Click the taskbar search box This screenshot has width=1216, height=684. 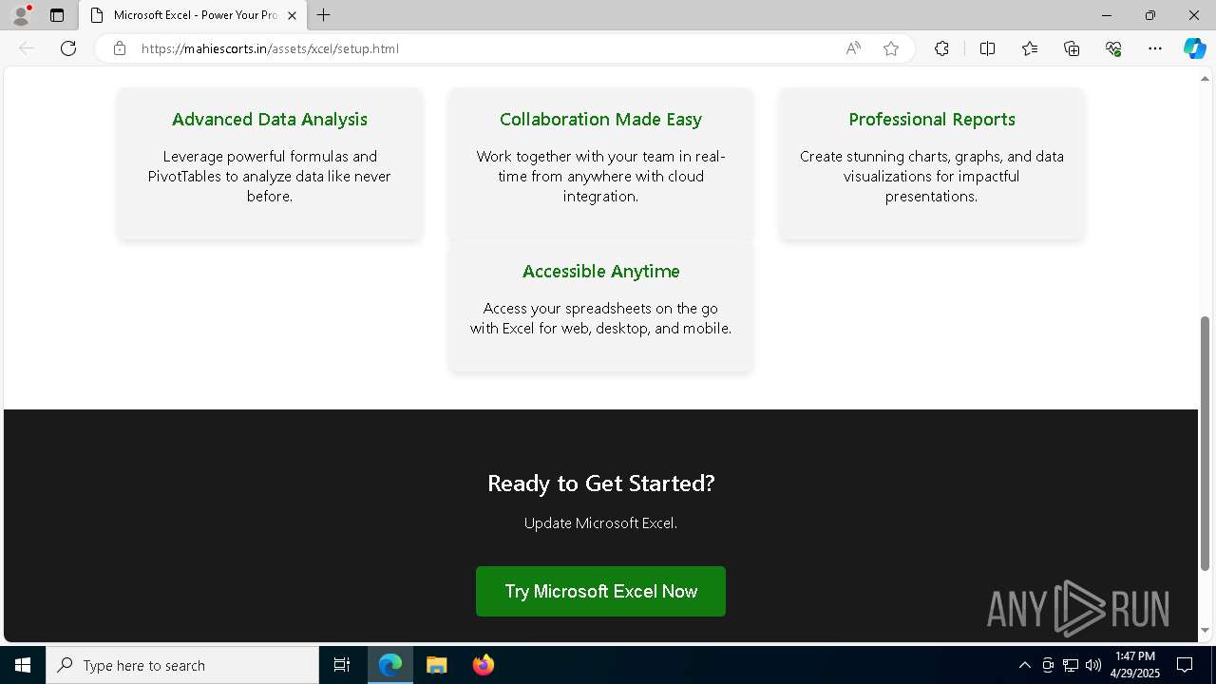[x=182, y=665]
